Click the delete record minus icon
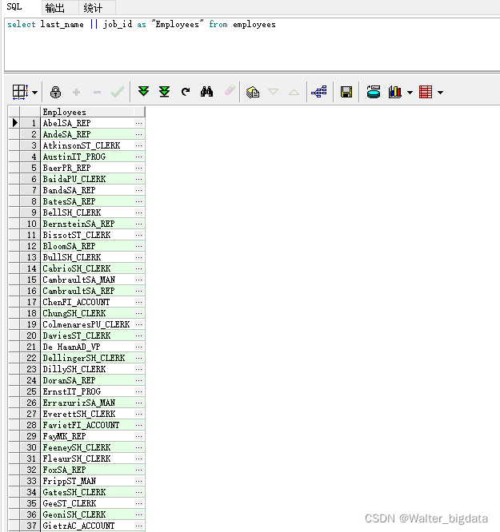 [x=98, y=93]
